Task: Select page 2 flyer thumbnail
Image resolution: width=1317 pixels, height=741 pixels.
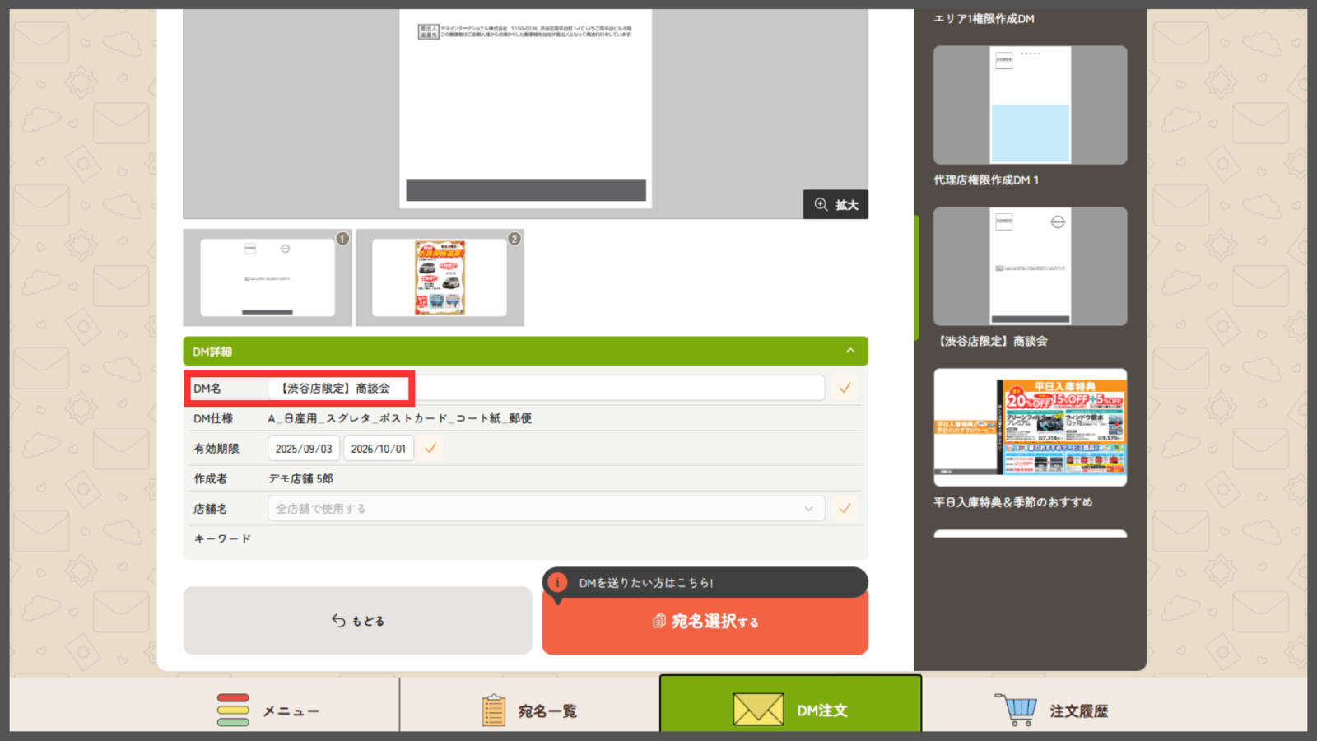Action: (x=440, y=278)
